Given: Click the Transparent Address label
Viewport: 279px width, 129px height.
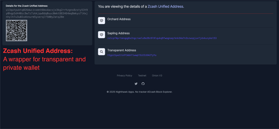Looking at the screenshot, I should (122, 50).
